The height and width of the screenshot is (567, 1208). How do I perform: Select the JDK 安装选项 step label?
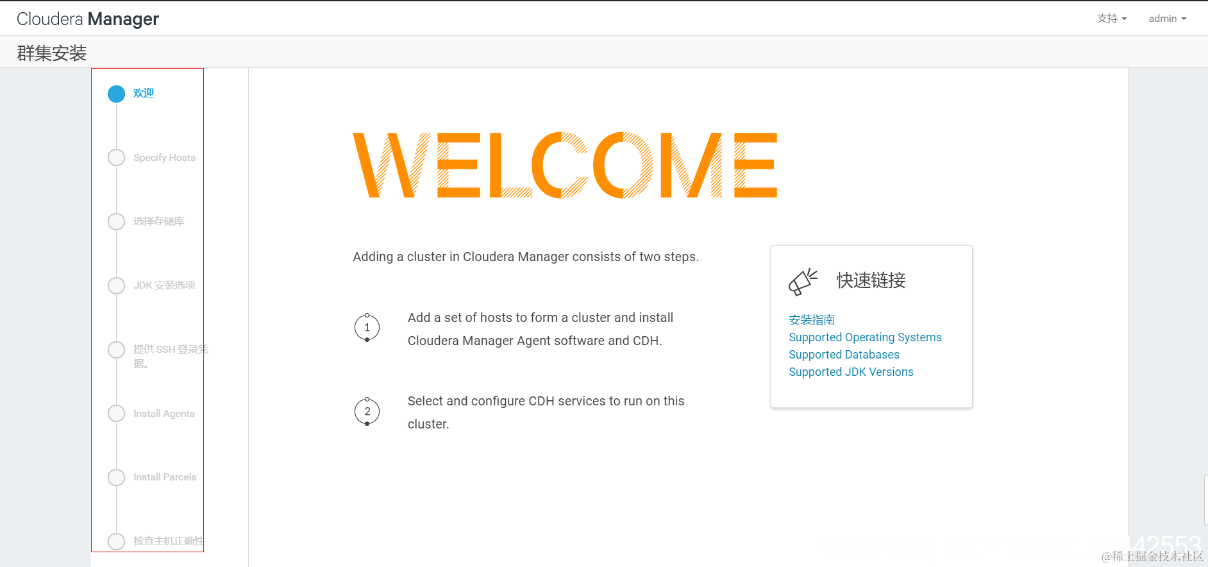coord(164,285)
